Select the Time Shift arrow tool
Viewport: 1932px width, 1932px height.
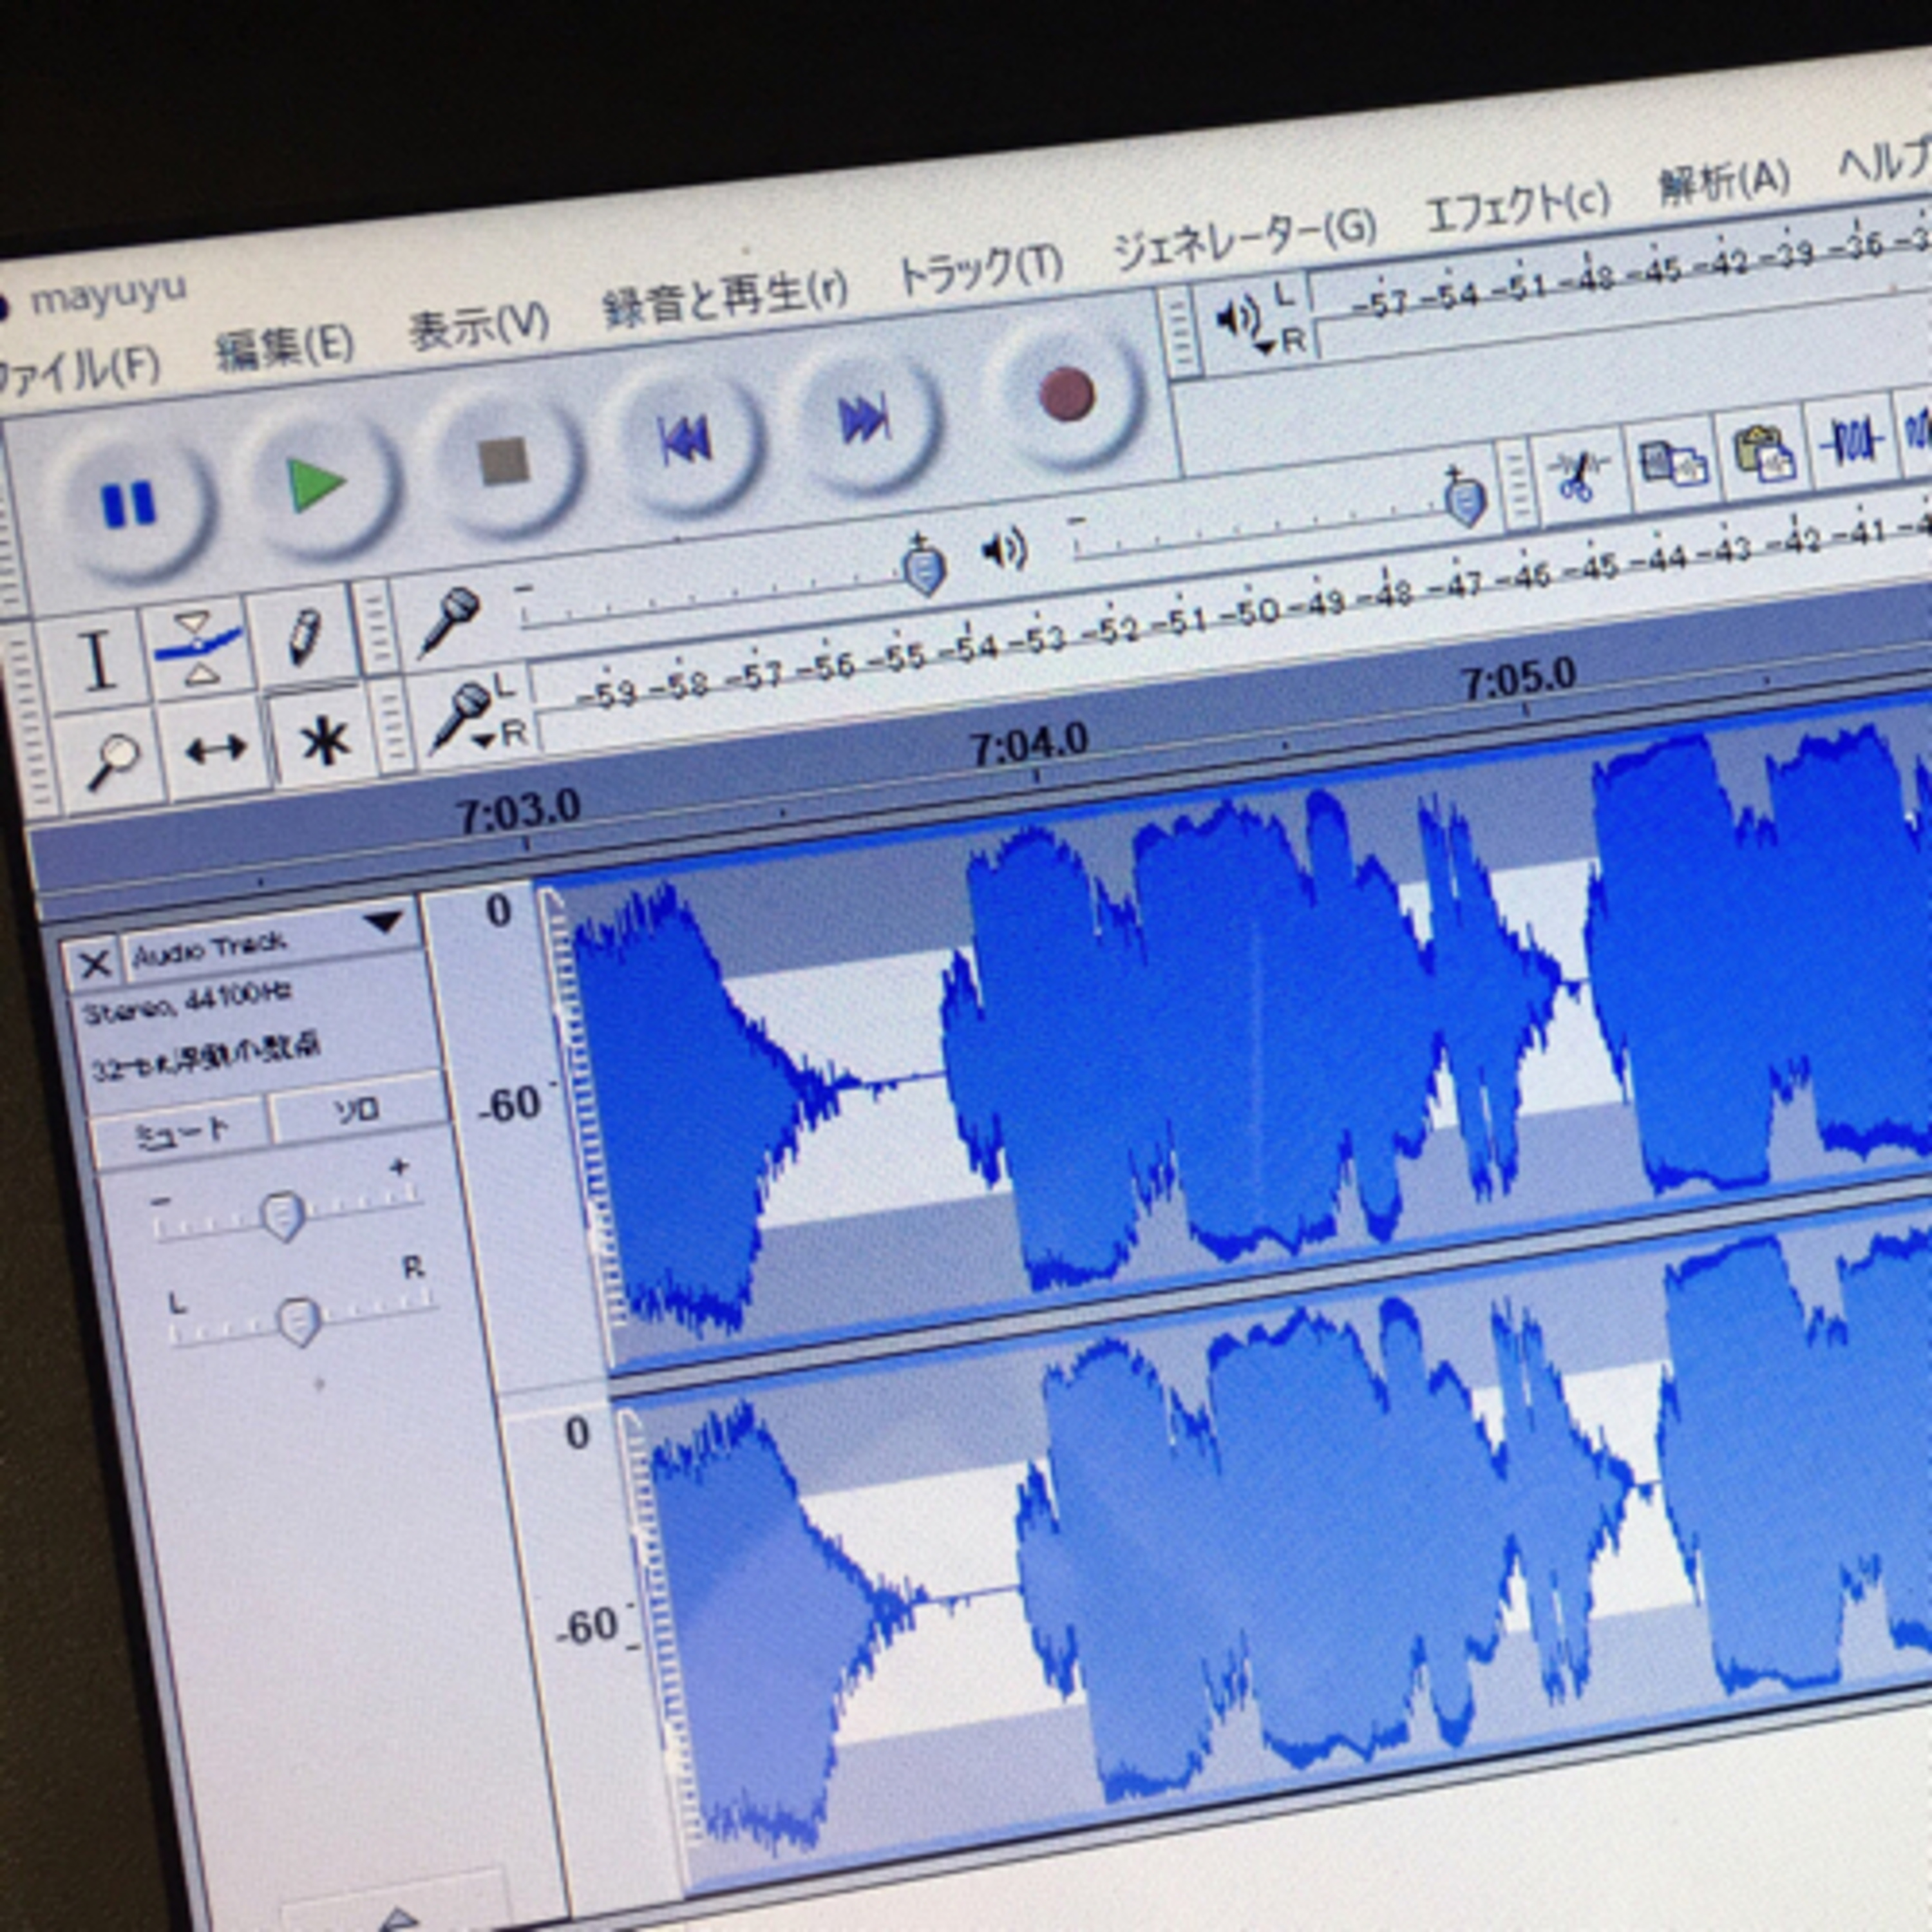point(216,749)
